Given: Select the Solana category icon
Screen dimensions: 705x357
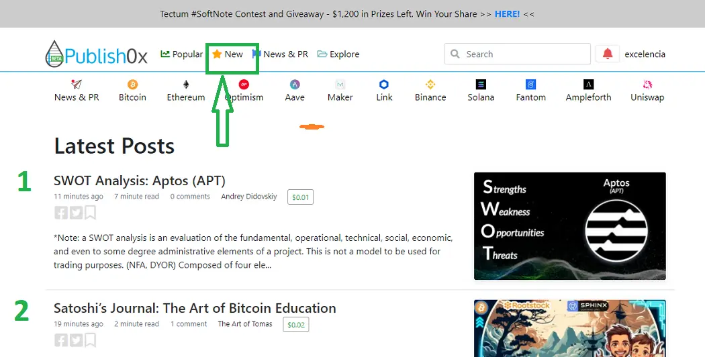Looking at the screenshot, I should [481, 84].
